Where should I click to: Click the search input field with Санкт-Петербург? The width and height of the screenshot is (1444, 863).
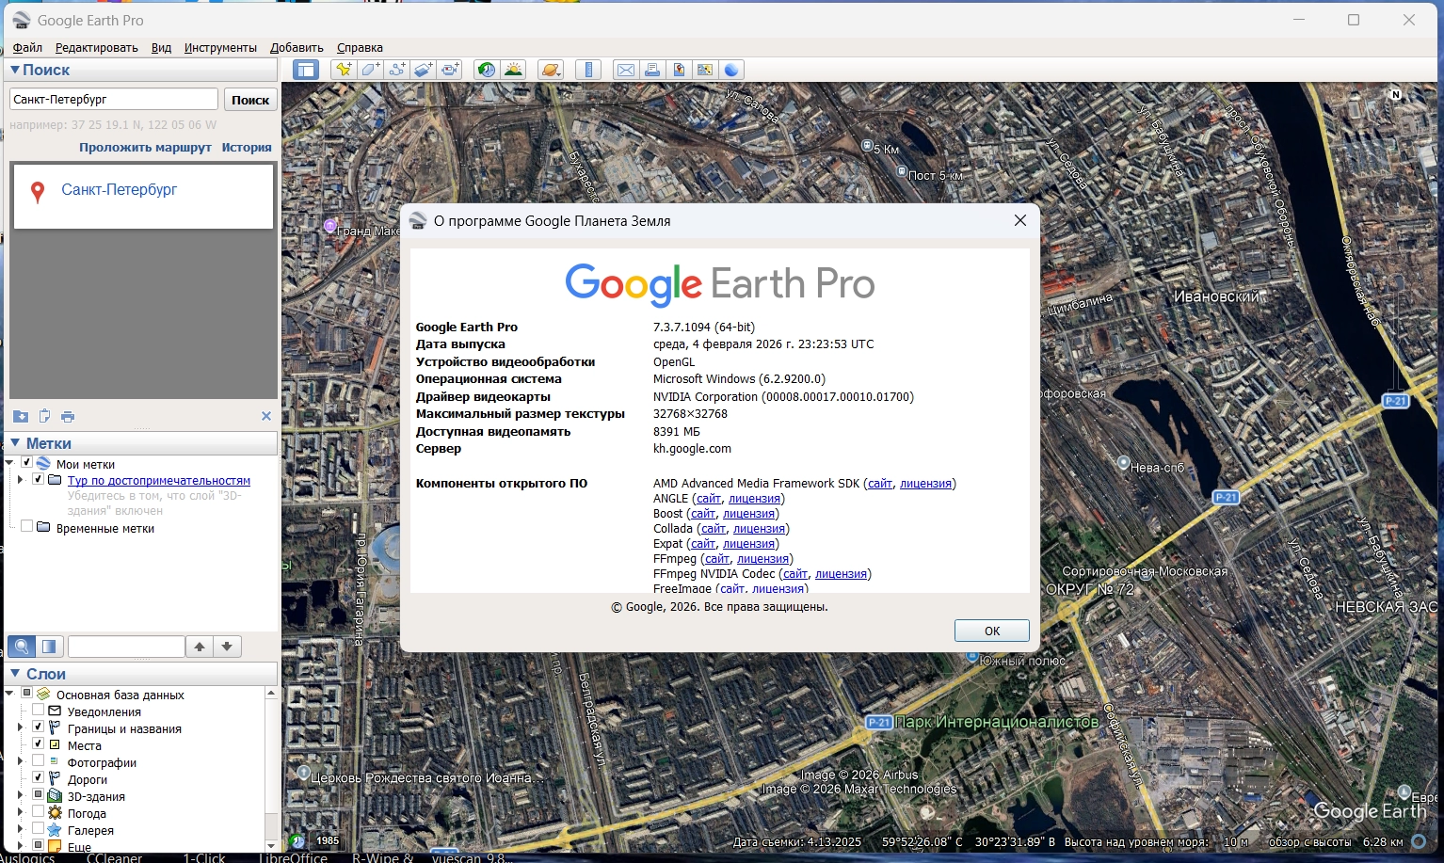click(114, 99)
